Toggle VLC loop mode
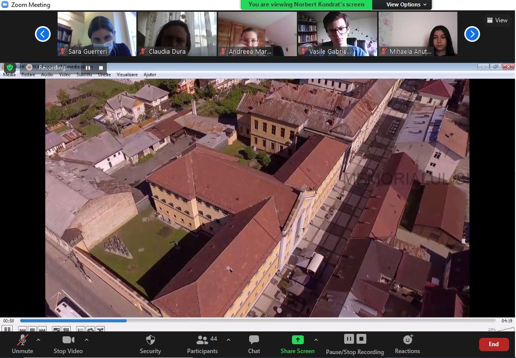Viewport: 516px width, 358px height. pyautogui.click(x=91, y=329)
